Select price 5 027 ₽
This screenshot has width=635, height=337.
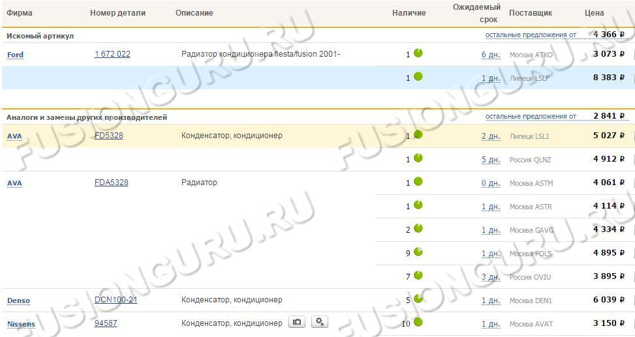coord(609,136)
